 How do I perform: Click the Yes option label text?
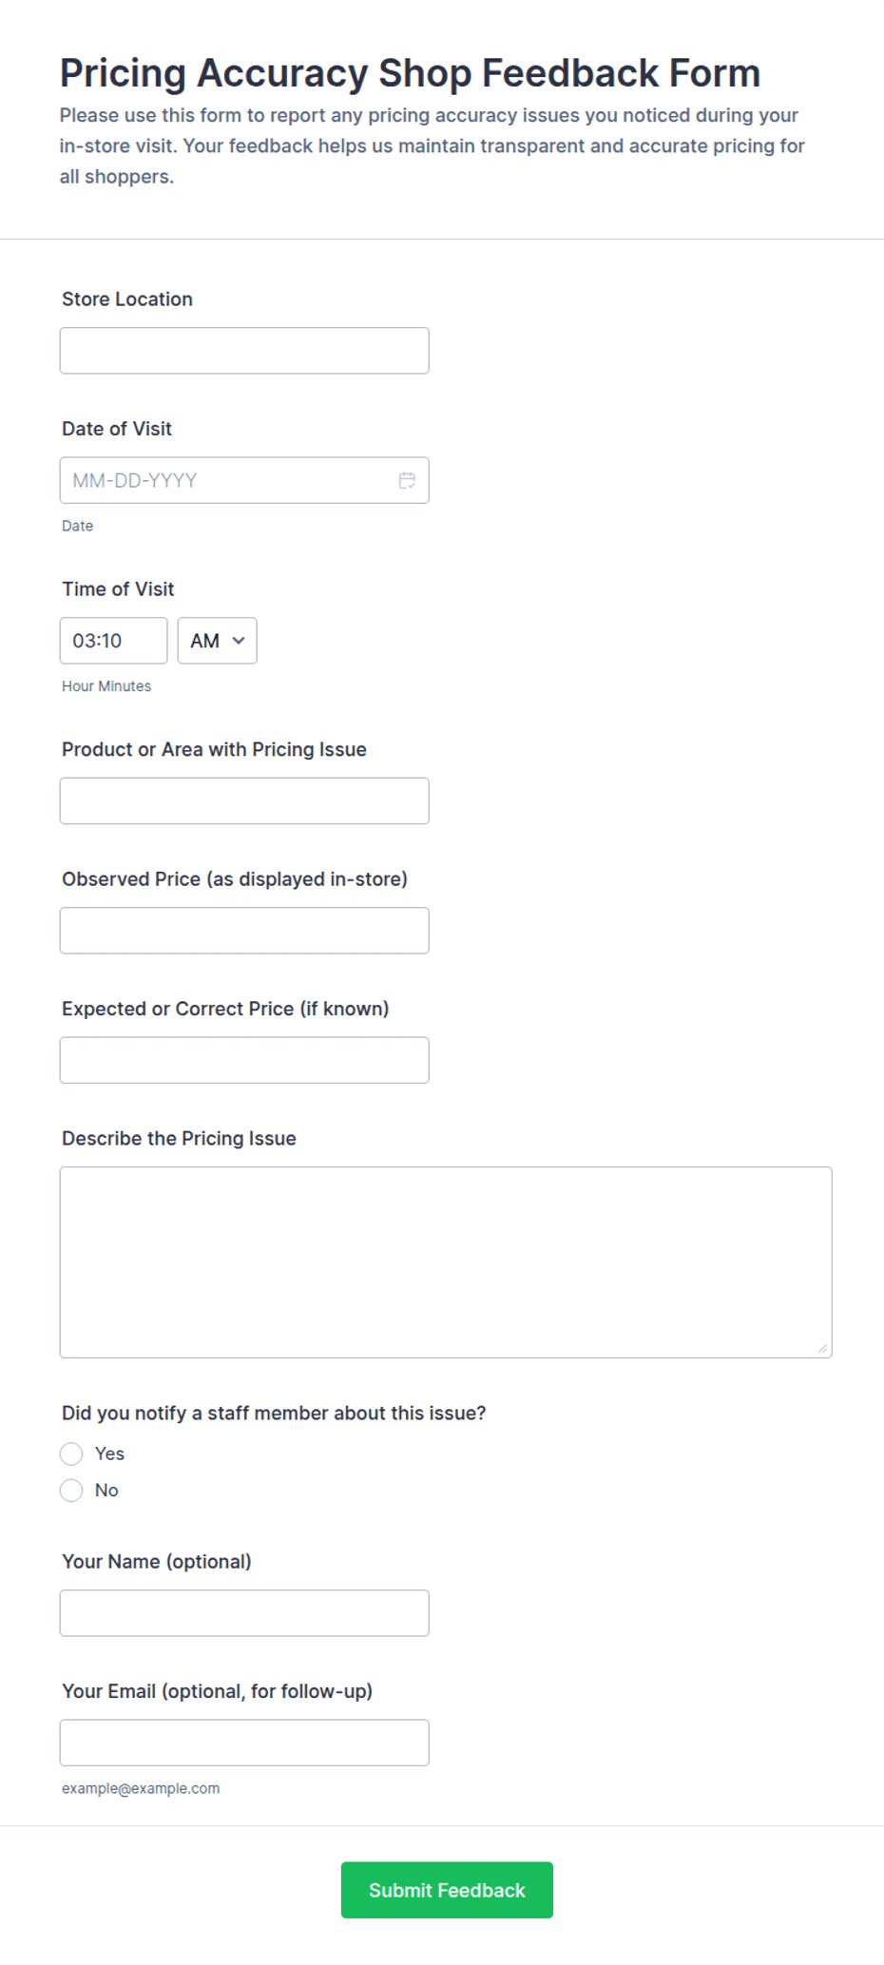(x=109, y=1454)
